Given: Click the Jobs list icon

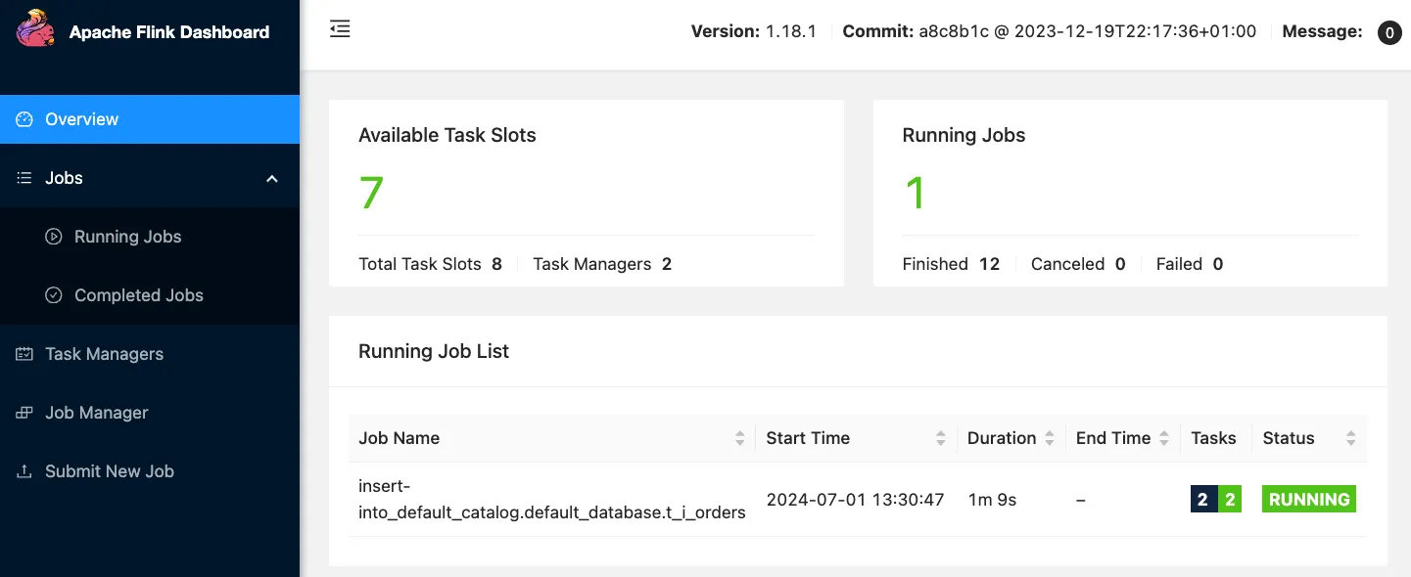Looking at the screenshot, I should coord(24,178).
